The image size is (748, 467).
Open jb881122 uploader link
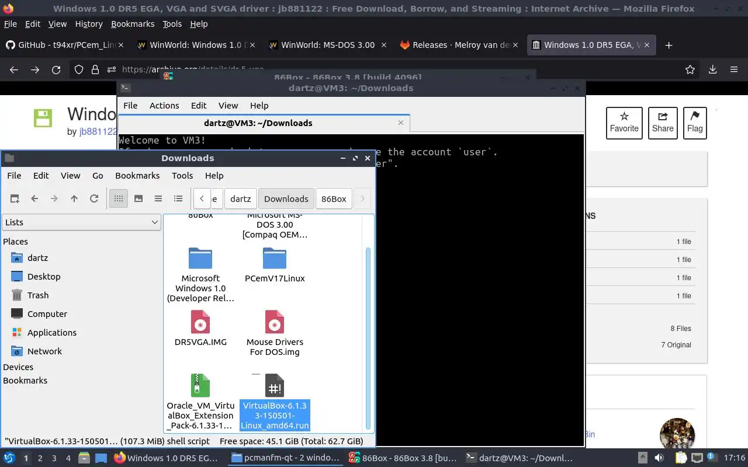tap(98, 132)
